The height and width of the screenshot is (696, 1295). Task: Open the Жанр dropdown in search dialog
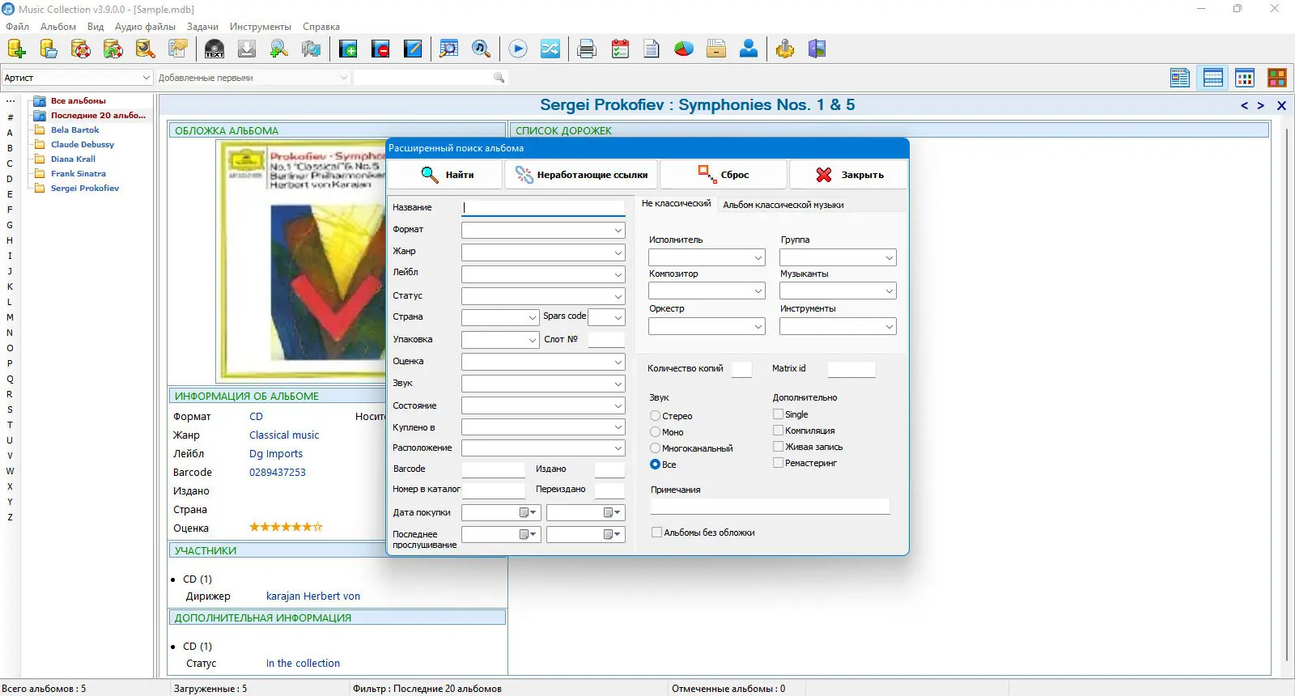tap(543, 253)
